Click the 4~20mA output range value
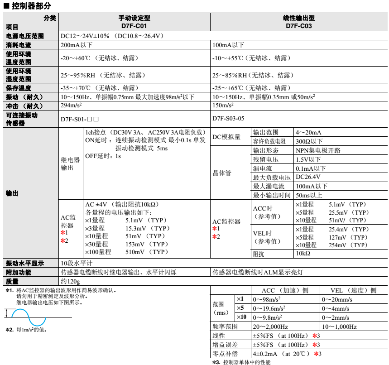Image resolution: width=389 pixels, height=365 pixels. point(308,132)
